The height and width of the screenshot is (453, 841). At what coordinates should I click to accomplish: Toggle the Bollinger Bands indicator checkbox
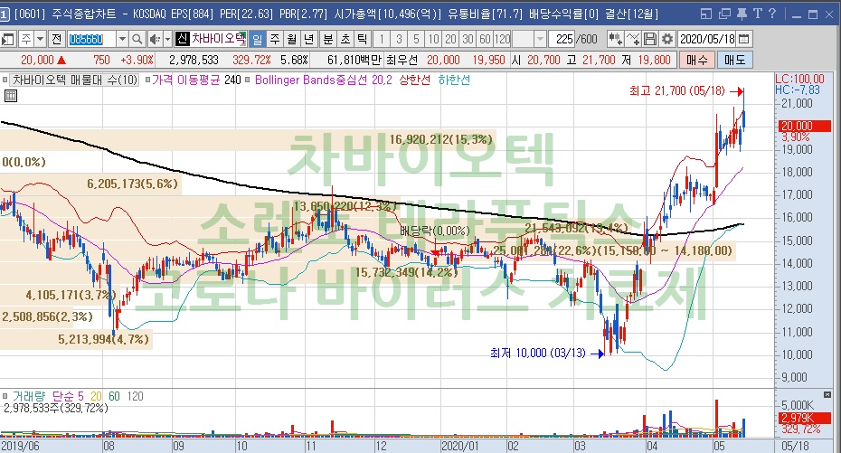[247, 80]
